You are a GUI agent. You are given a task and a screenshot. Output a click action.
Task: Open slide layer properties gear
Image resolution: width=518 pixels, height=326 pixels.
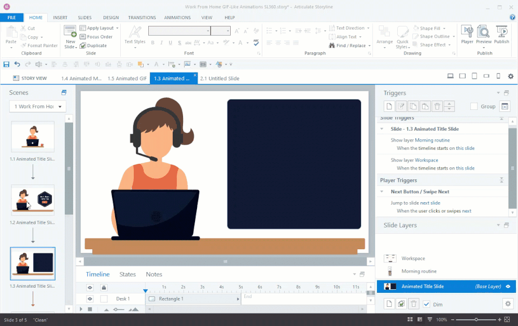tap(508, 304)
